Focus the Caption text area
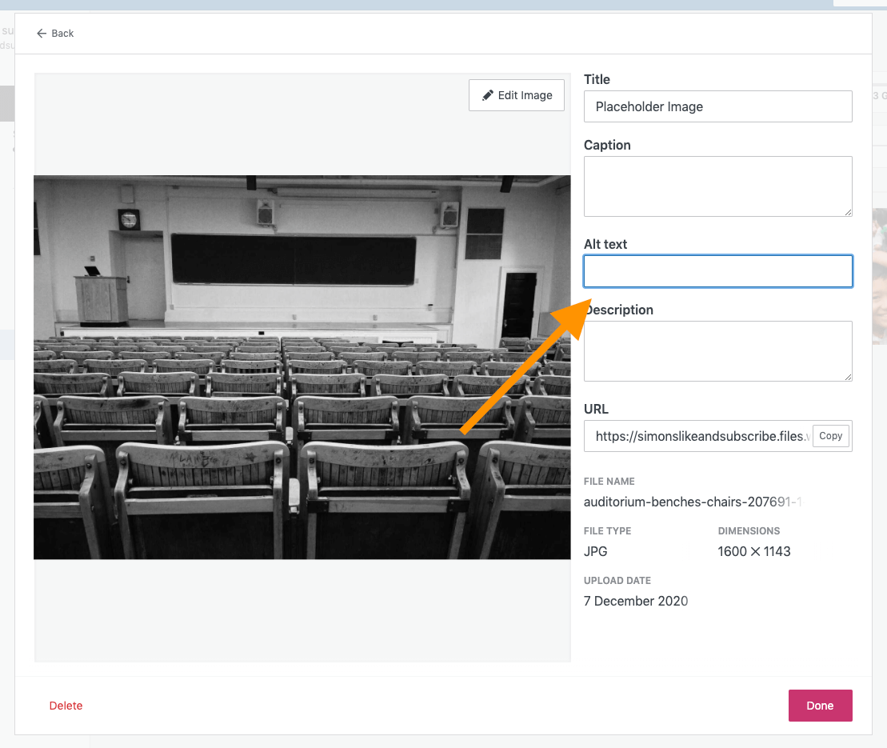 click(x=717, y=186)
